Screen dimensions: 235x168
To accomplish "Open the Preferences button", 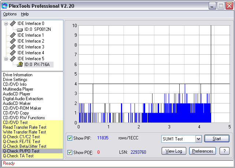I will point(202,151).
